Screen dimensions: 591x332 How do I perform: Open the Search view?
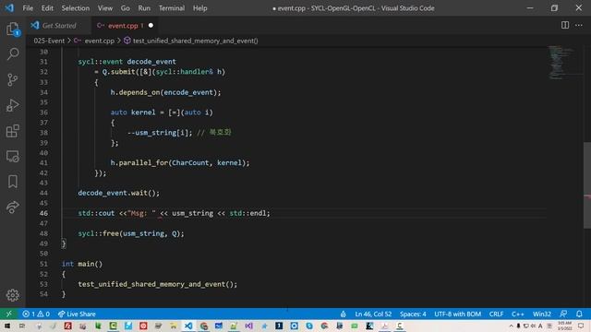(x=12, y=54)
